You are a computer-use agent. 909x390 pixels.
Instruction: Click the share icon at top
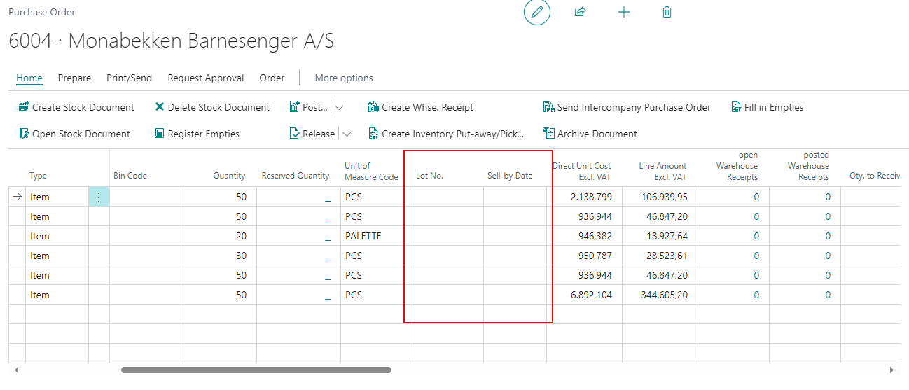point(580,13)
